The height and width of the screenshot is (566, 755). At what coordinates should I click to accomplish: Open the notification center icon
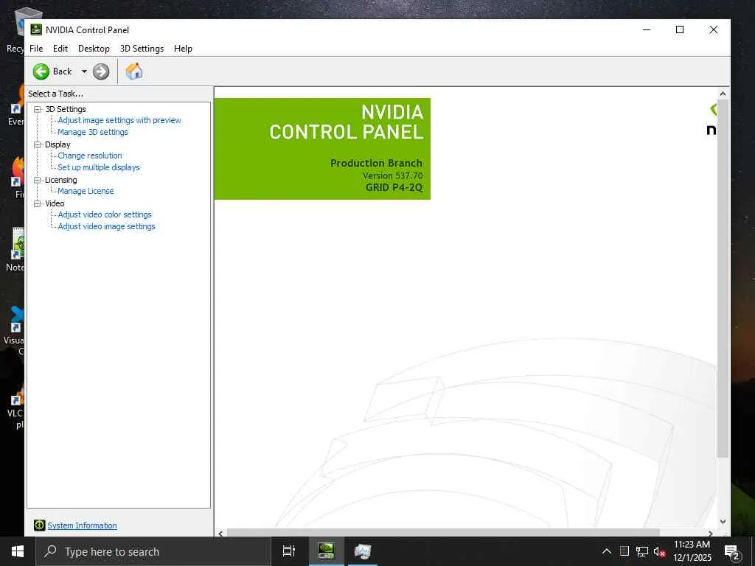pyautogui.click(x=732, y=552)
